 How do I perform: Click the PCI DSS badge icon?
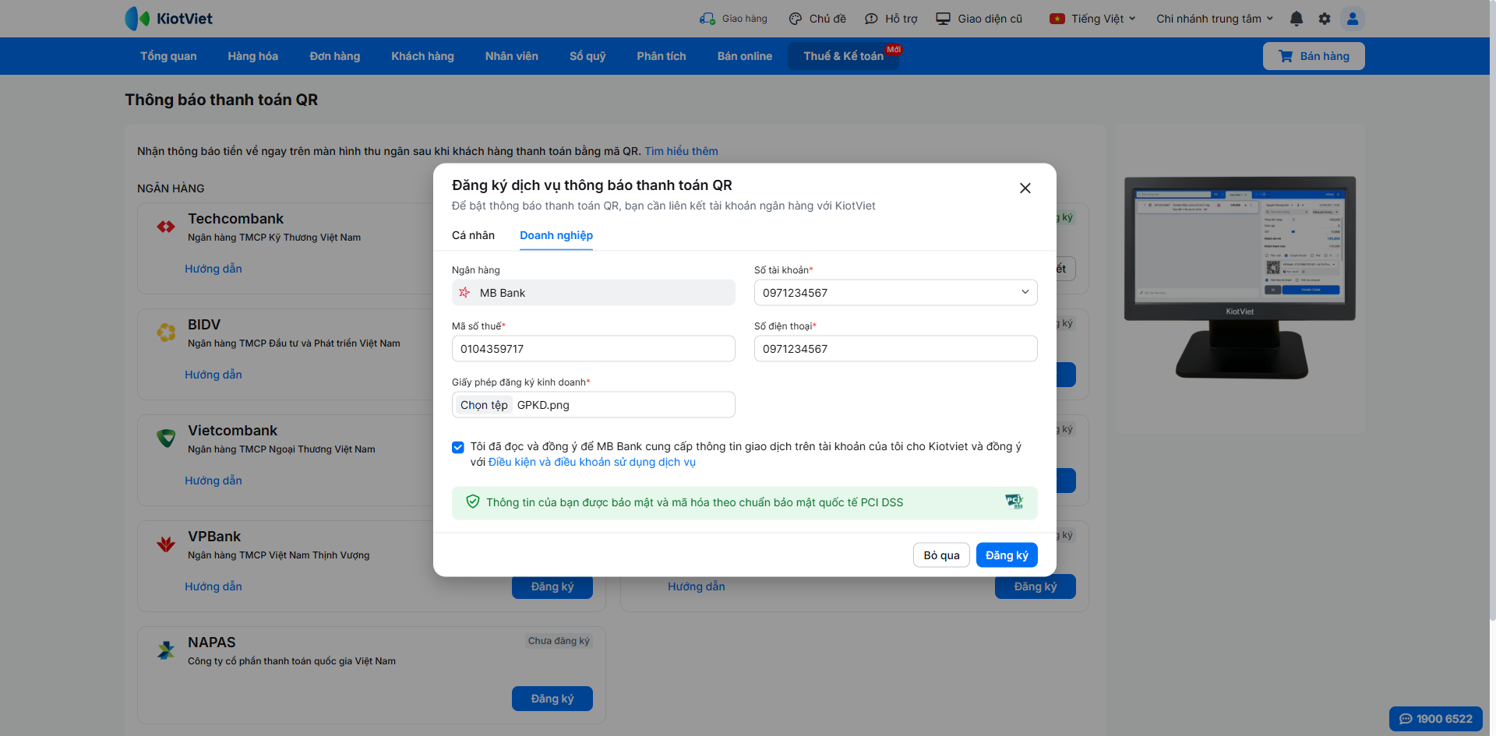pyautogui.click(x=1014, y=501)
